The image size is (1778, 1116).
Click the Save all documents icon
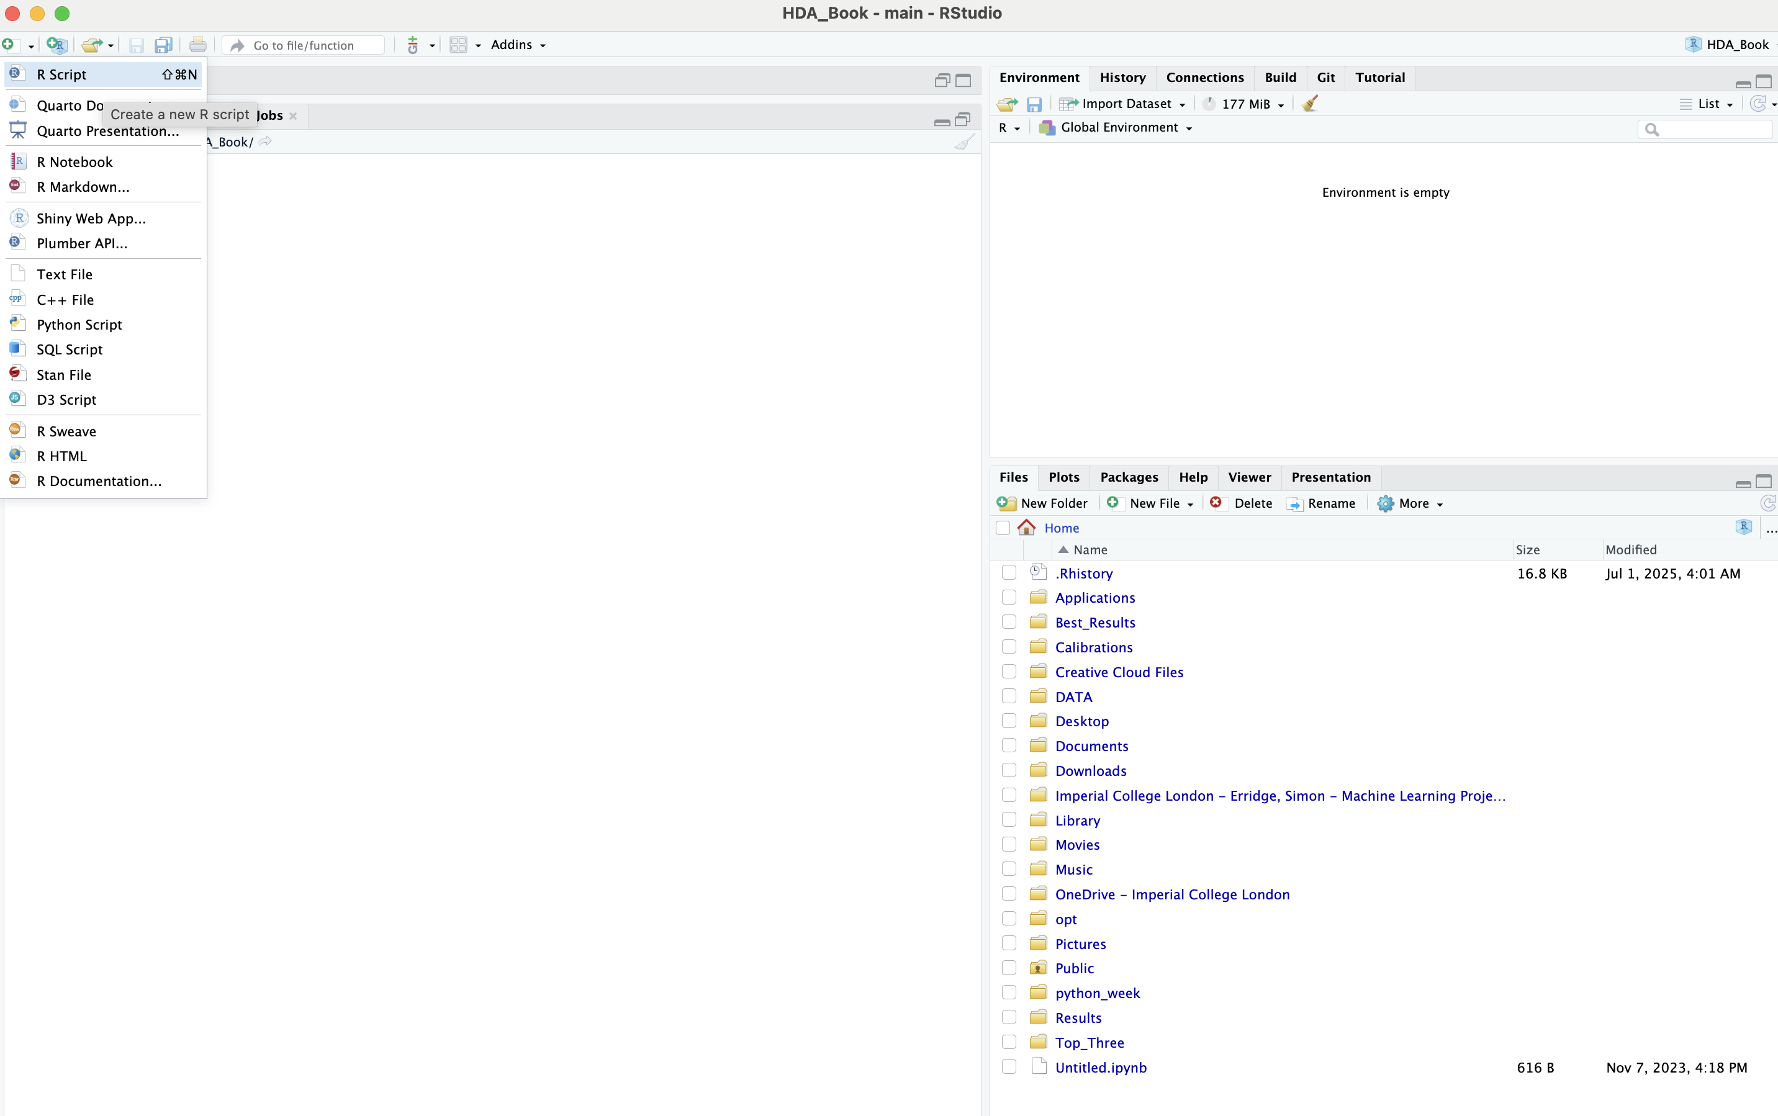tap(163, 45)
